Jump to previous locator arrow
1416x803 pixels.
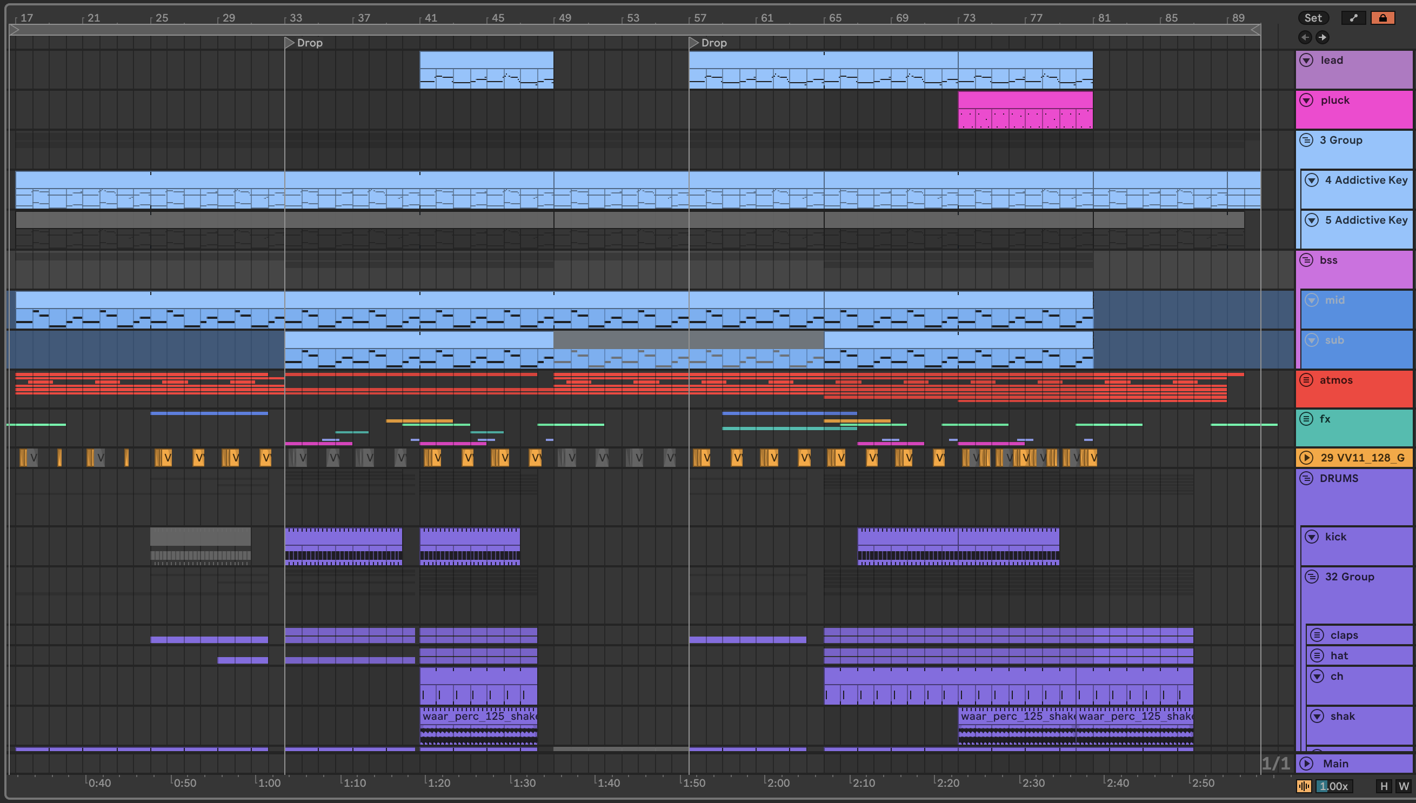pyautogui.click(x=1305, y=37)
